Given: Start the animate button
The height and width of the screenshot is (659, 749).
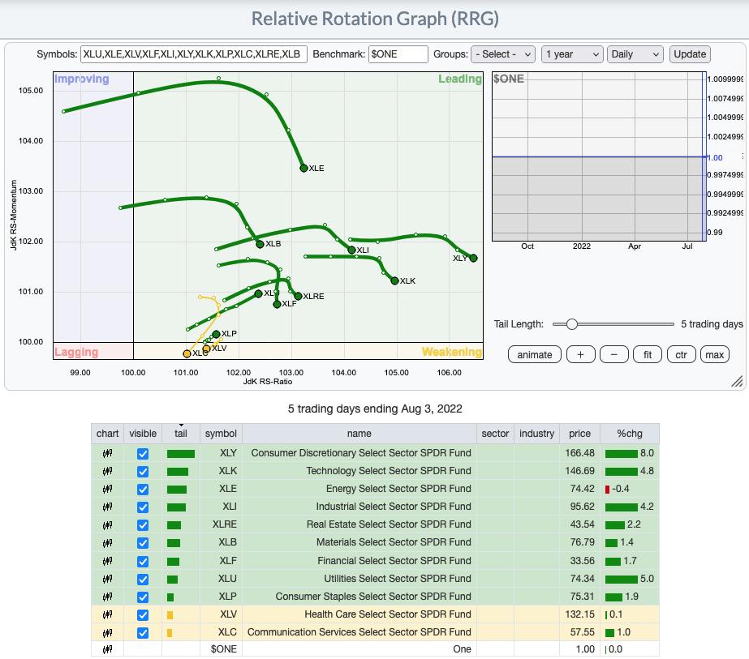Looking at the screenshot, I should coord(535,354).
